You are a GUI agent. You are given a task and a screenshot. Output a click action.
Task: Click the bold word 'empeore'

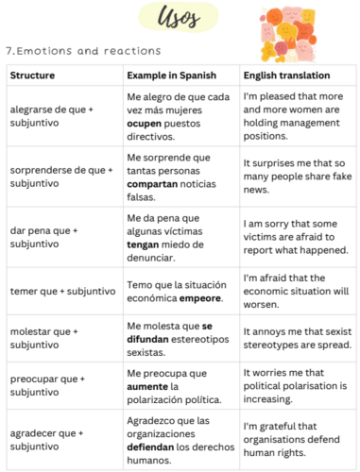point(200,298)
